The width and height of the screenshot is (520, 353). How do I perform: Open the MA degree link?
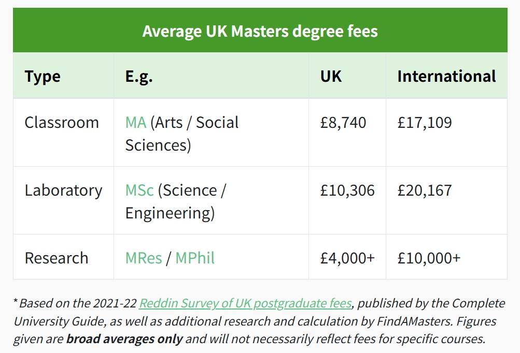pyautogui.click(x=135, y=123)
